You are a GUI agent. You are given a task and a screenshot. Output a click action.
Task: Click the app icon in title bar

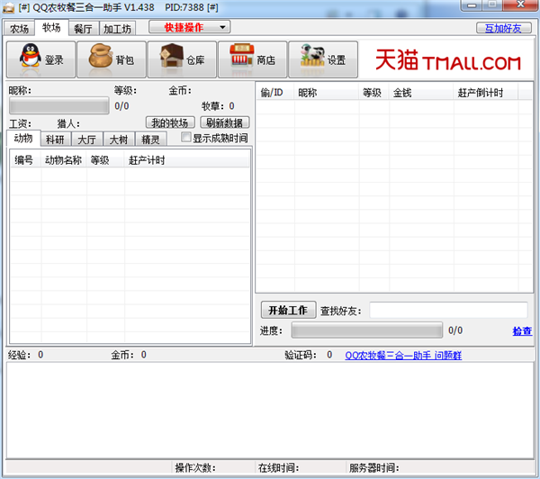9,8
